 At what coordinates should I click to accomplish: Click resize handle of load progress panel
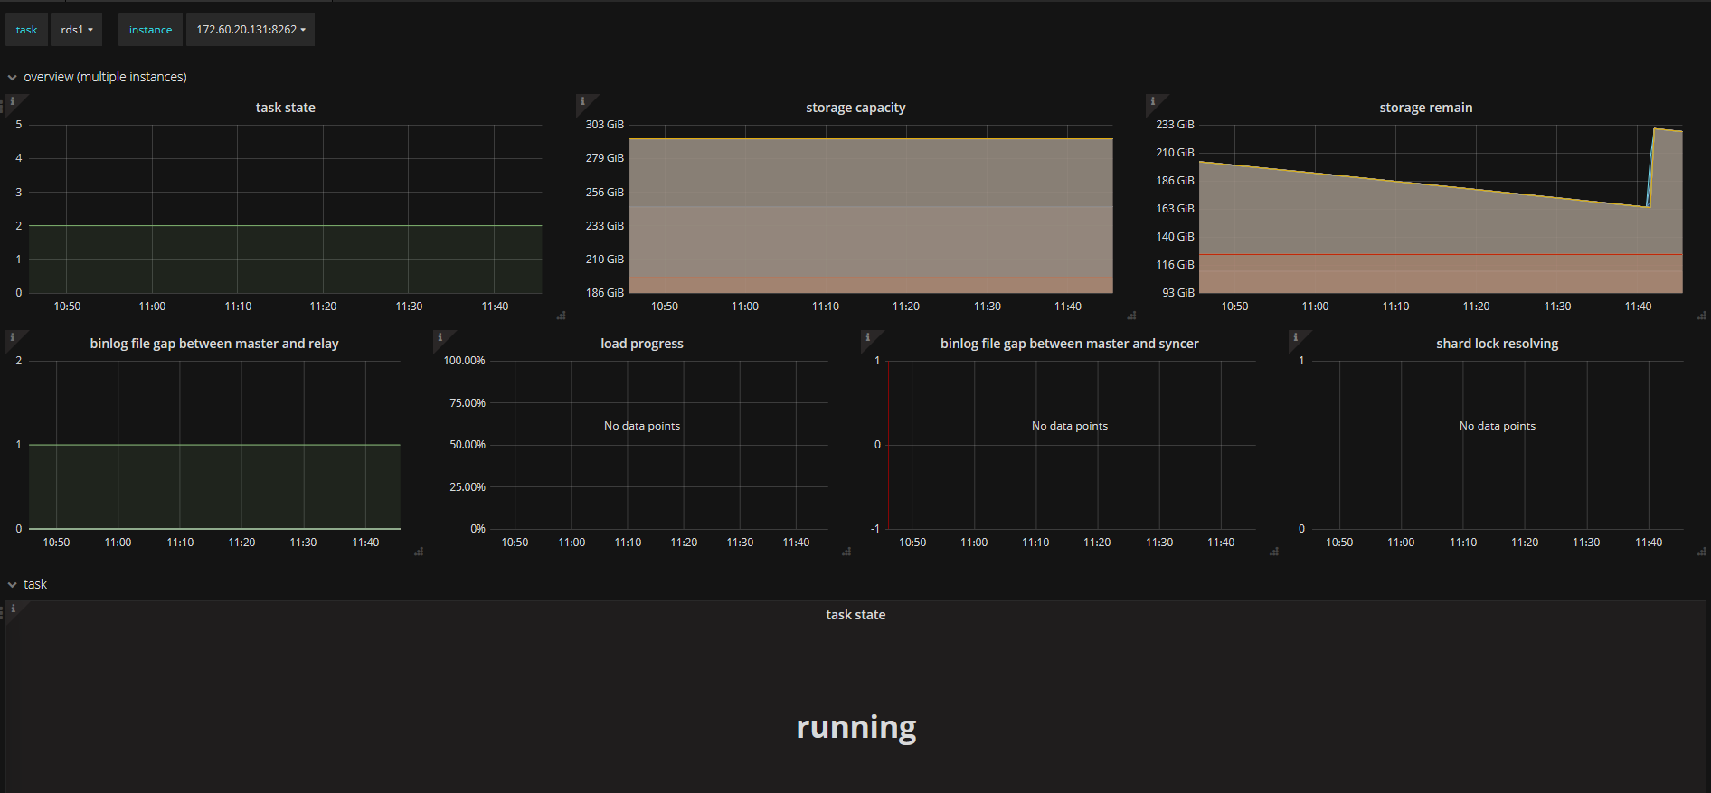coord(846,552)
